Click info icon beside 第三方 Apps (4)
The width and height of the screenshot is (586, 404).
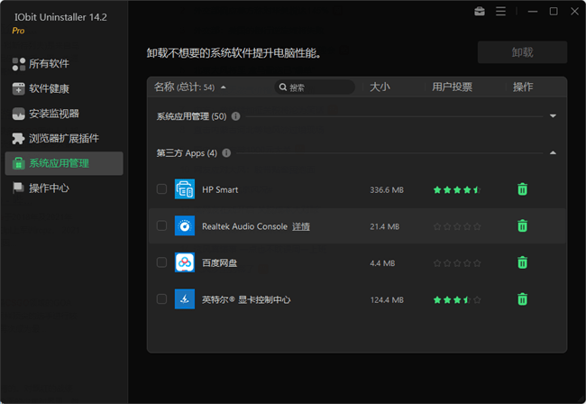(x=226, y=153)
